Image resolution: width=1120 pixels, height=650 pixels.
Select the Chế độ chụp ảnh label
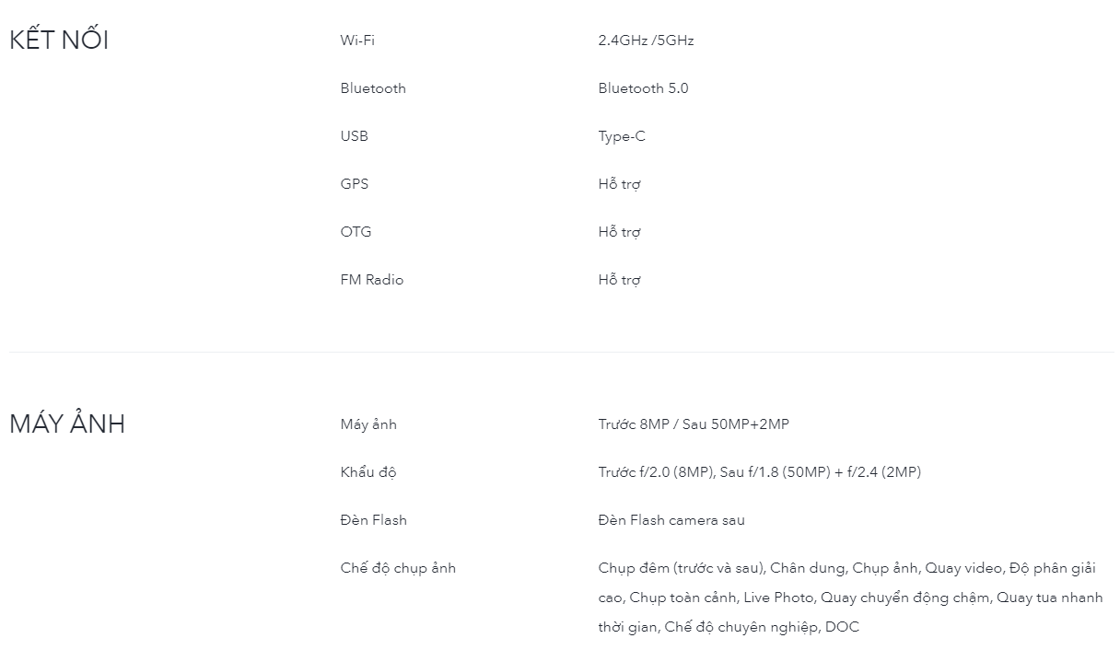(398, 568)
